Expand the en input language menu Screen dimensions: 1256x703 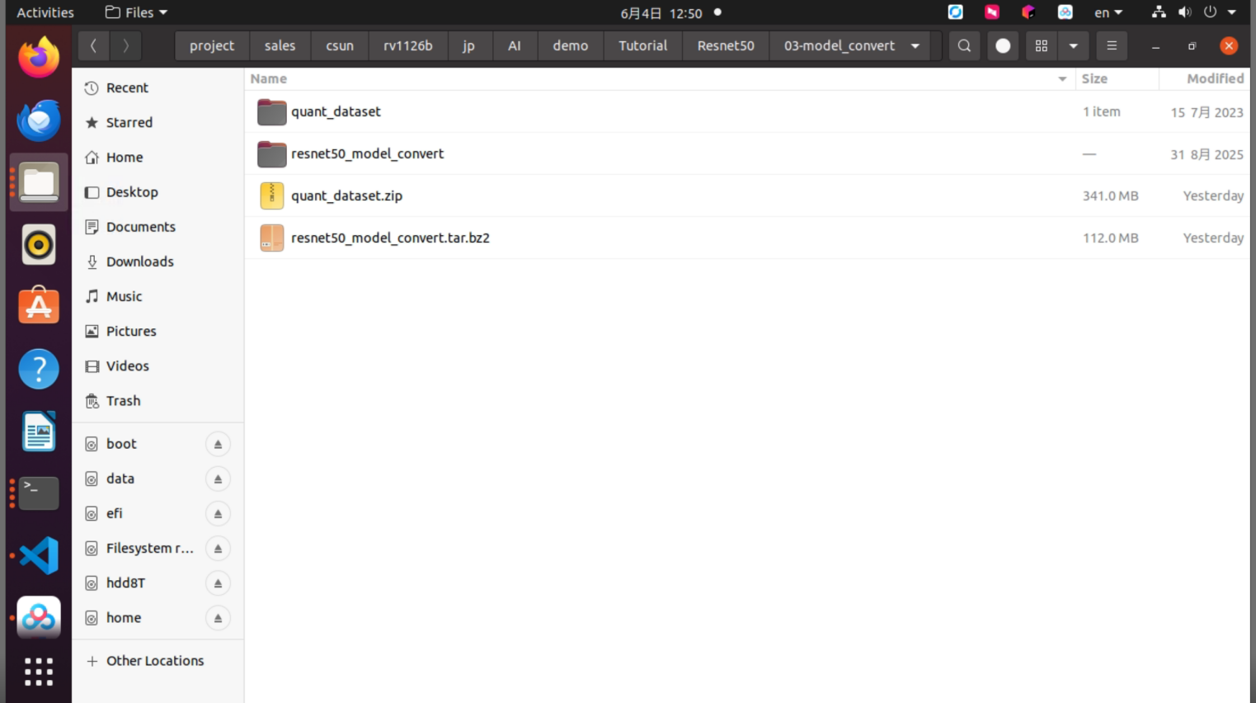pyautogui.click(x=1108, y=12)
